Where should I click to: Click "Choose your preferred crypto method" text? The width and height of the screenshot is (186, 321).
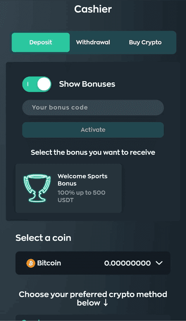93,295
